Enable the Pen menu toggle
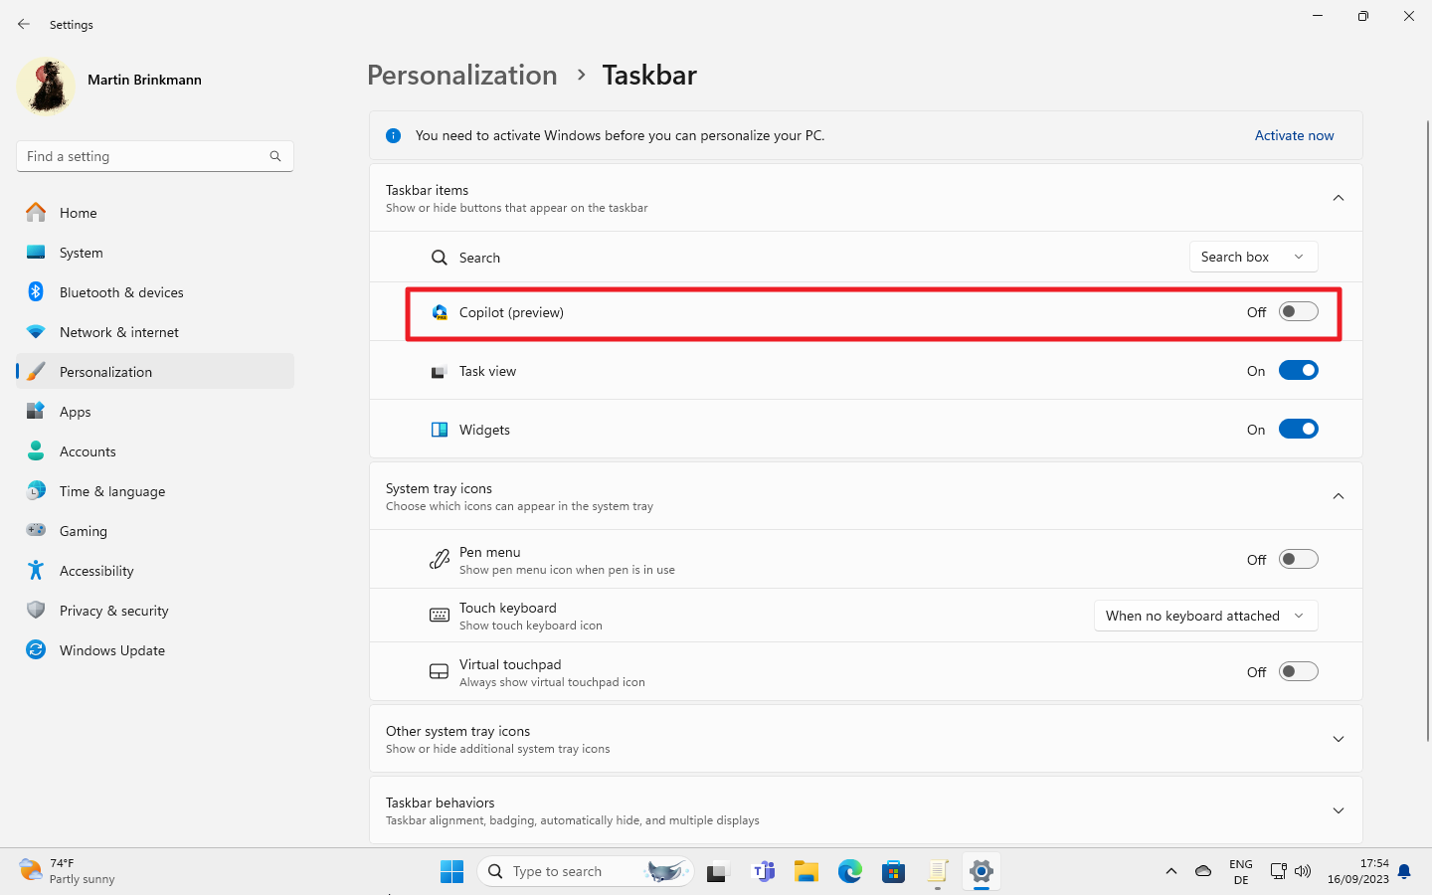The image size is (1432, 895). pyautogui.click(x=1298, y=560)
